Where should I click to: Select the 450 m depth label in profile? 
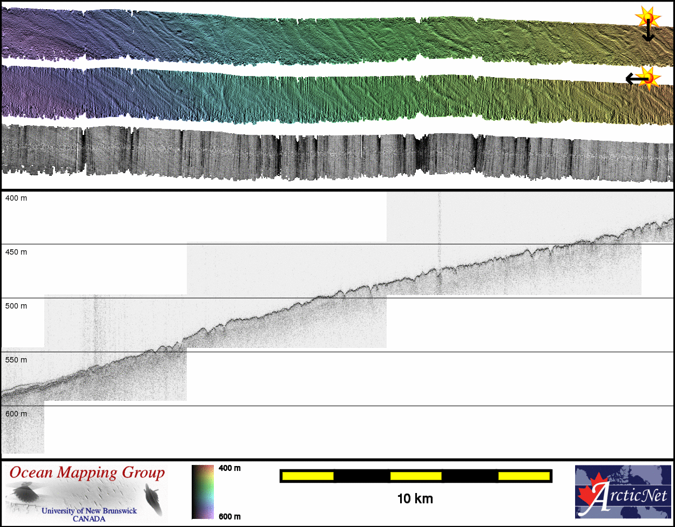tap(16, 252)
